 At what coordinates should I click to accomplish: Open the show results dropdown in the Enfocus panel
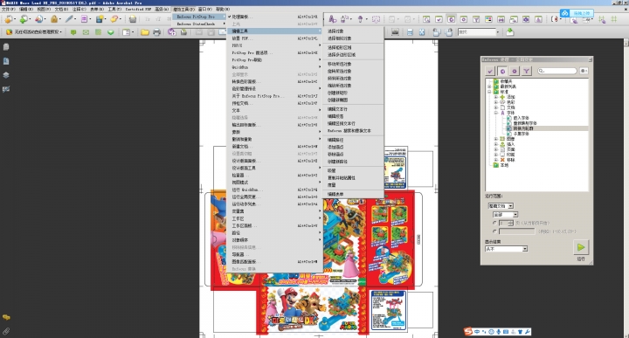tap(506, 249)
